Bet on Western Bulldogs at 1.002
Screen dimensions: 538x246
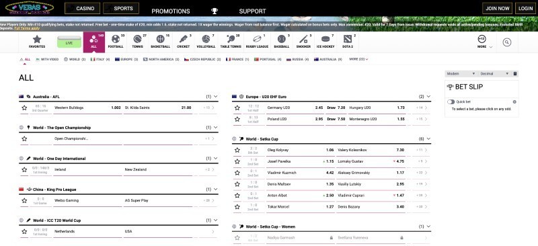(x=88, y=108)
